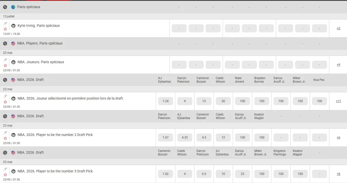Screen dimensions: 347x183
Task: Click USA flag in AJ Dybantsa-first Draft header
Action: pyautogui.click(x=13, y=80)
